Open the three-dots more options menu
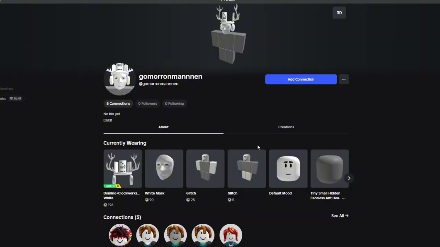Screen dimensions: 440x247 344,79
